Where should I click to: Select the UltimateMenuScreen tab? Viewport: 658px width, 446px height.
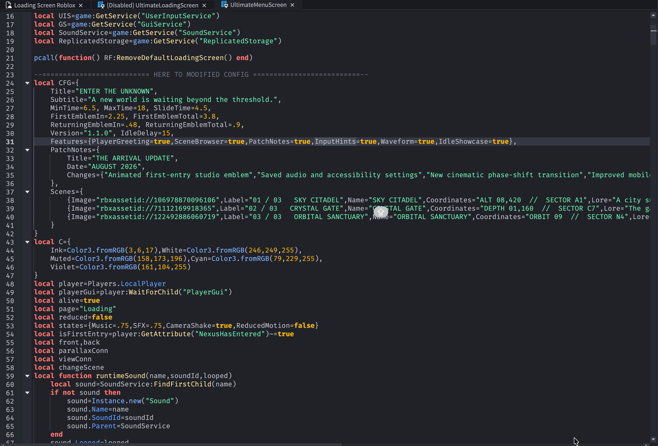(x=258, y=5)
